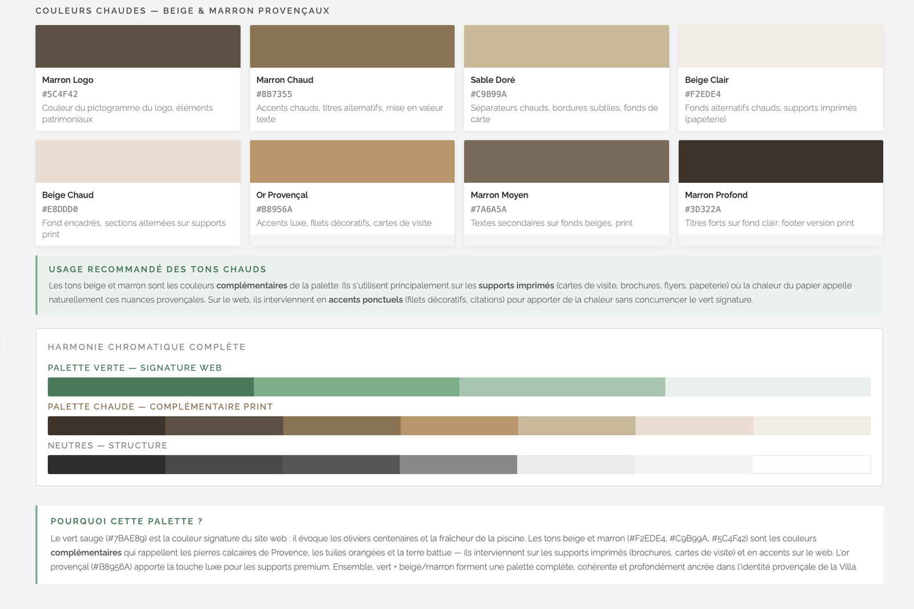Image resolution: width=914 pixels, height=609 pixels.
Task: Click the Sable Doré swatch rectangle
Action: pos(566,46)
